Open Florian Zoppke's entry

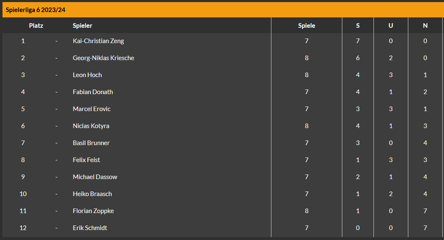tap(93, 211)
